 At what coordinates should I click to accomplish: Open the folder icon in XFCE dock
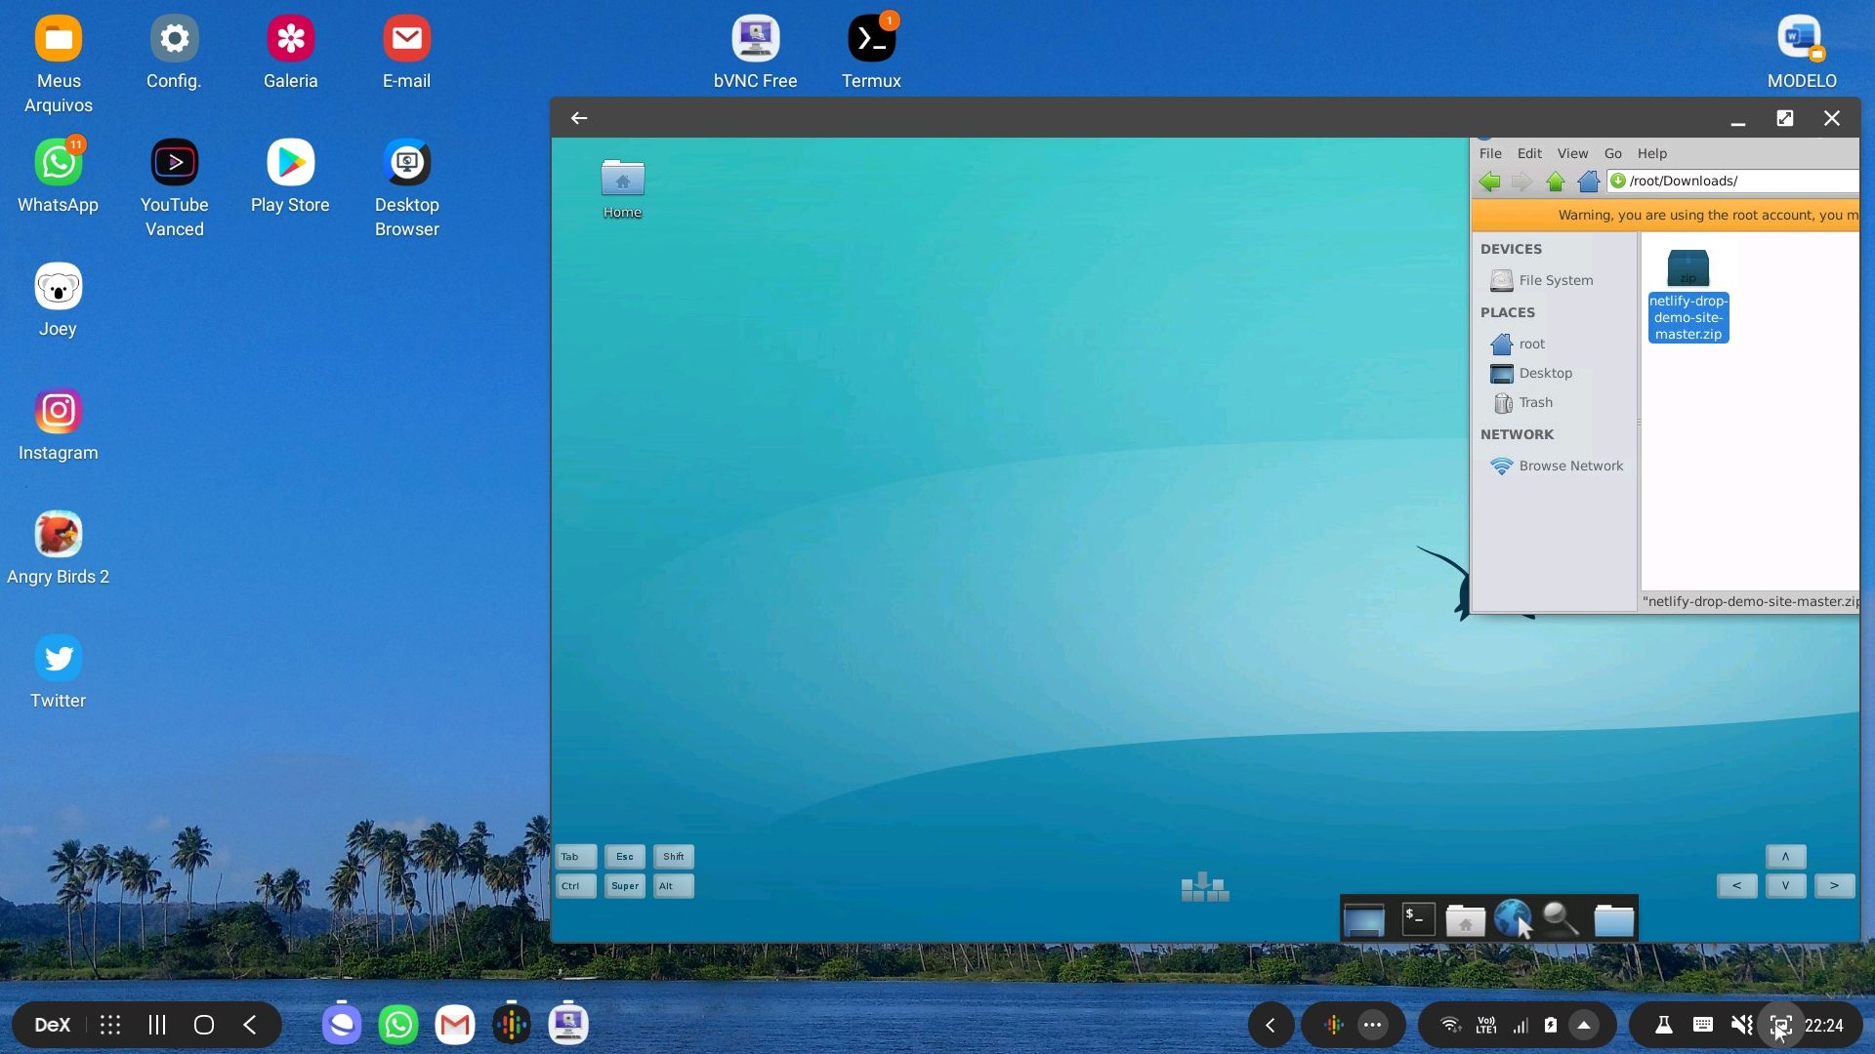pos(1613,919)
